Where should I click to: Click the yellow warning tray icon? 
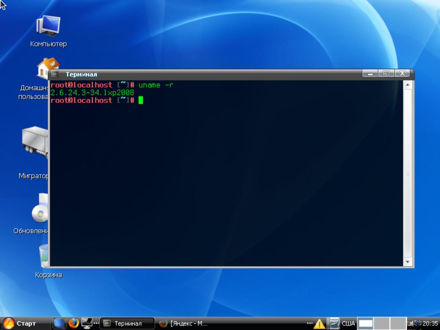[319, 324]
